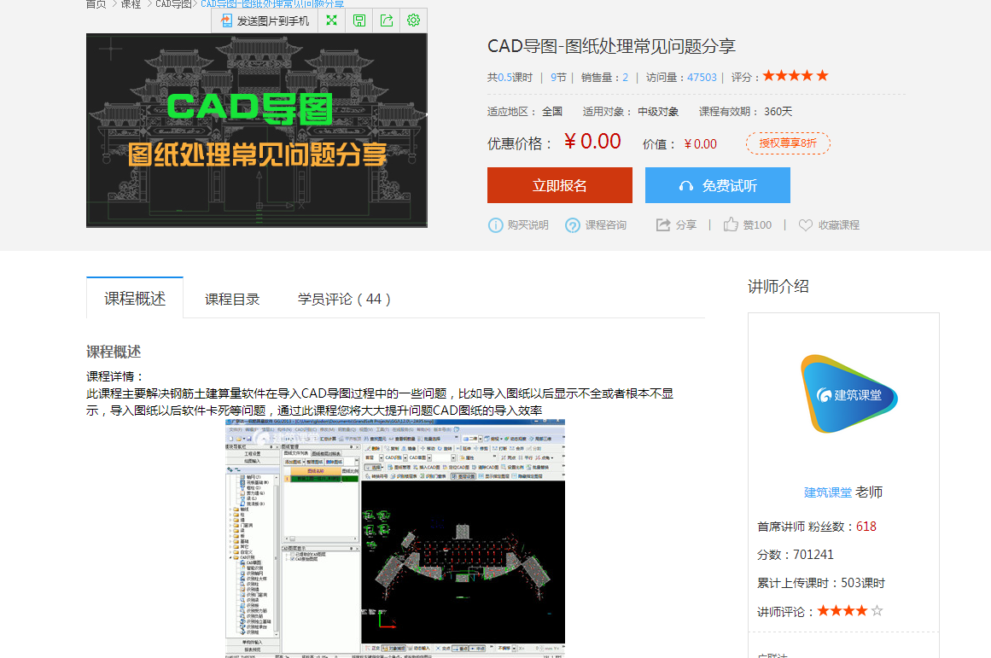Open the green gear settings icon

point(413,20)
